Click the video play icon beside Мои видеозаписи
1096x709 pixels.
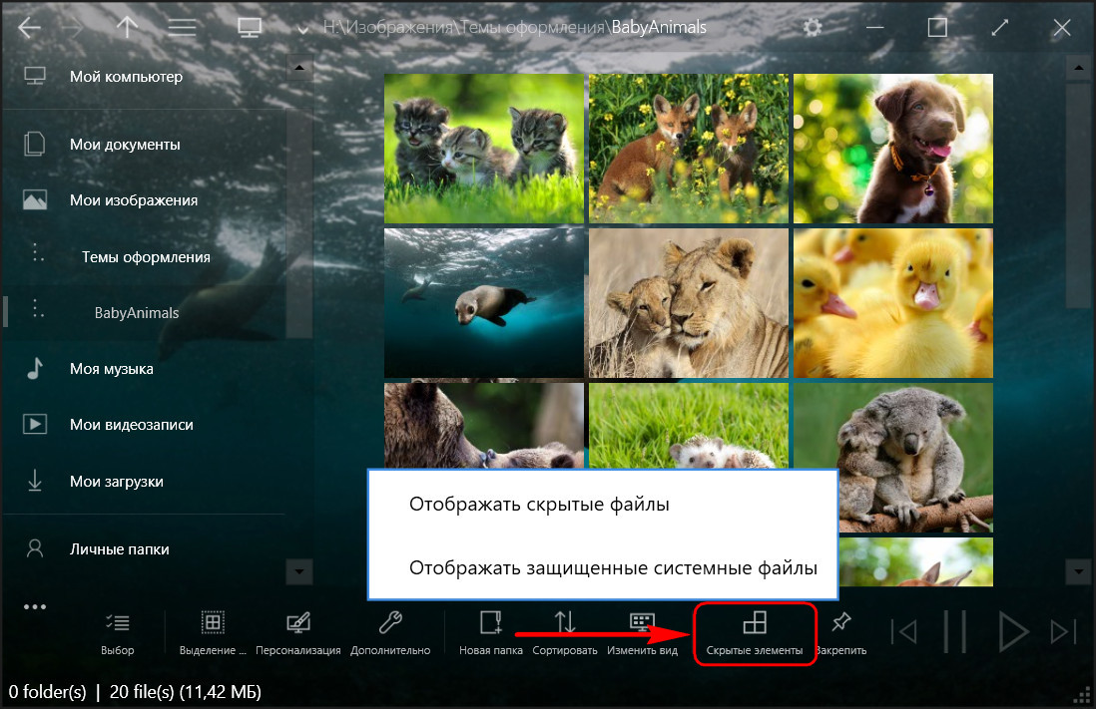pos(35,424)
